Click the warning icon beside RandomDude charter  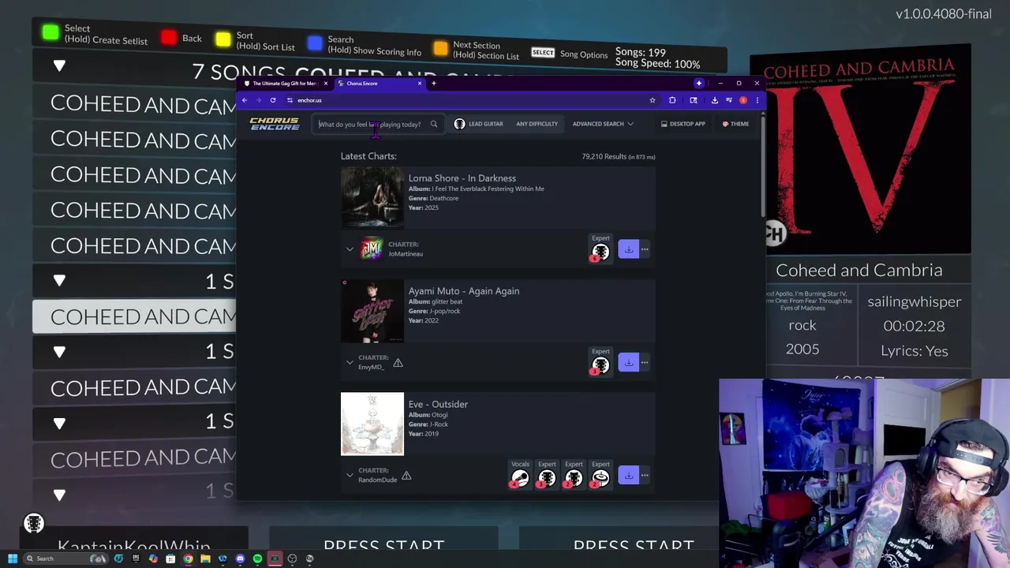click(406, 476)
